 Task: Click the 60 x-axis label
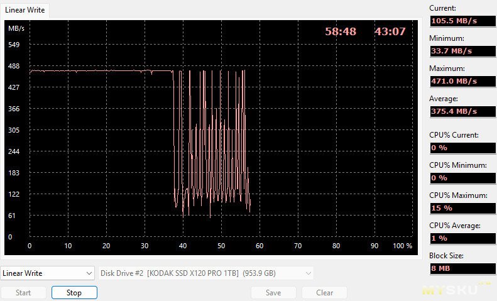point(259,246)
